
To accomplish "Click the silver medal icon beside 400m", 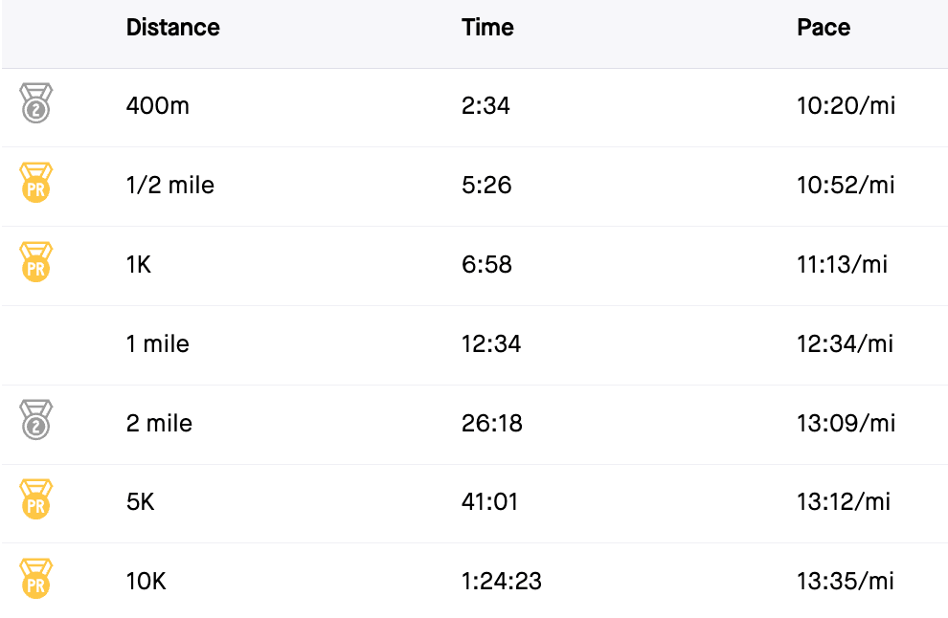I will 36,103.
